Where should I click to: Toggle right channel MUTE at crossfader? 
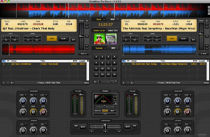[127, 127]
